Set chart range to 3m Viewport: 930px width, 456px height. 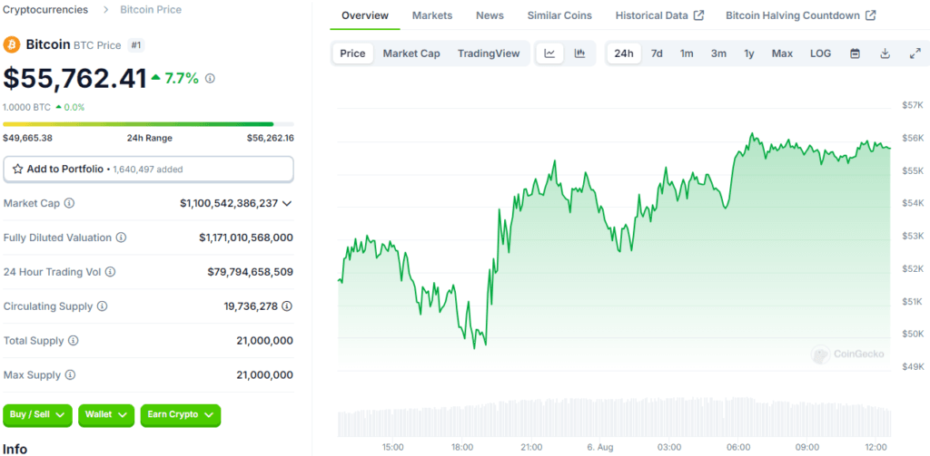719,53
